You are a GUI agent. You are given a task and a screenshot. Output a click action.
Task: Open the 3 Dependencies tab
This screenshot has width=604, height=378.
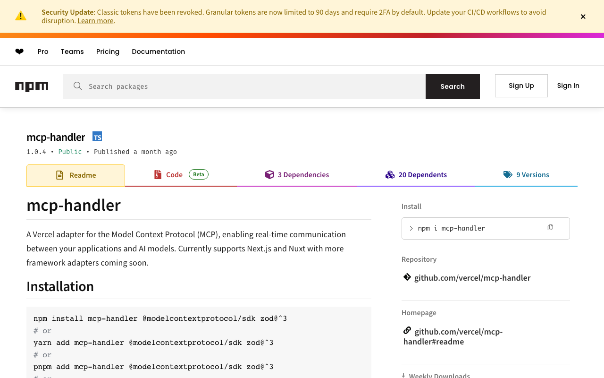(x=297, y=175)
